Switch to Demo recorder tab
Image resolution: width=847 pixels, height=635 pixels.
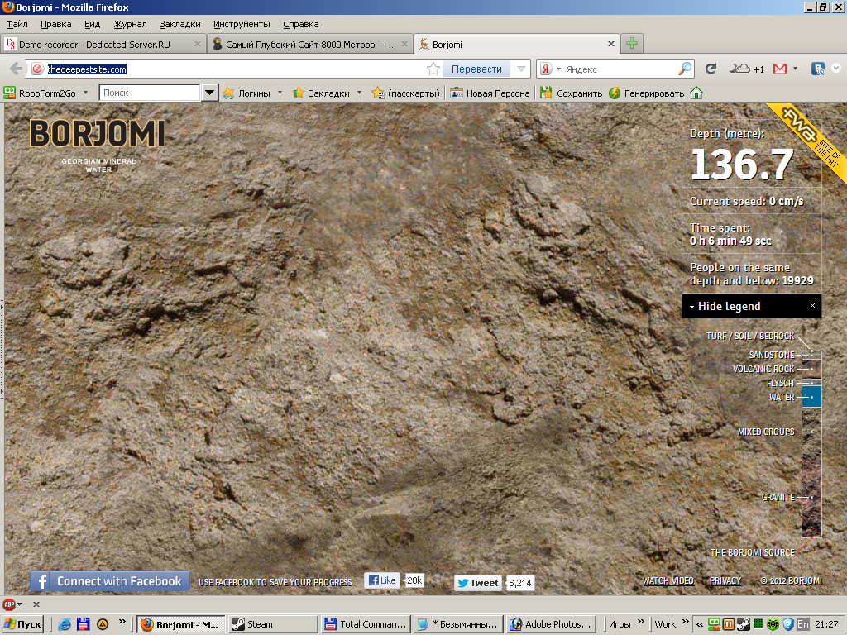tap(102, 45)
